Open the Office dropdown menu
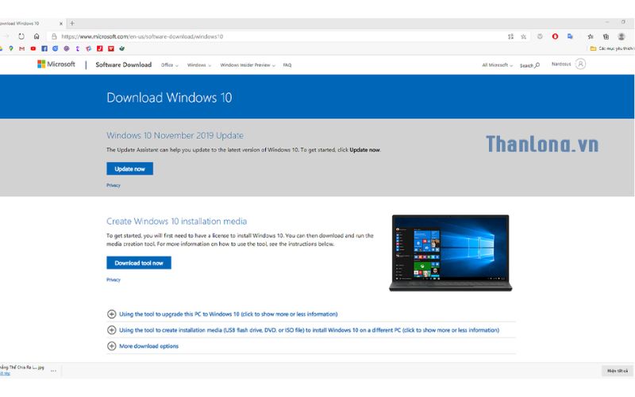The width and height of the screenshot is (635, 397). click(169, 65)
